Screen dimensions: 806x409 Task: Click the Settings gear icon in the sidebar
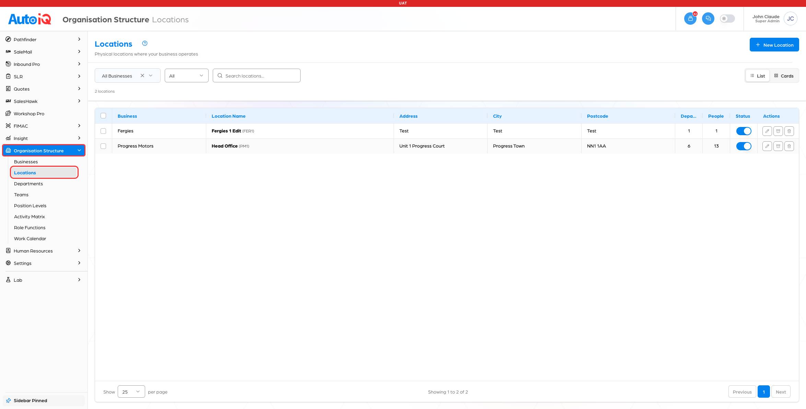[8, 263]
